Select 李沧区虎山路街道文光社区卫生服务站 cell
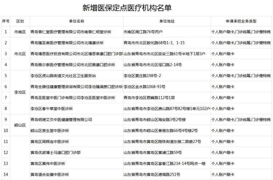Viewport: 273px width, 180px height. (76, 76)
